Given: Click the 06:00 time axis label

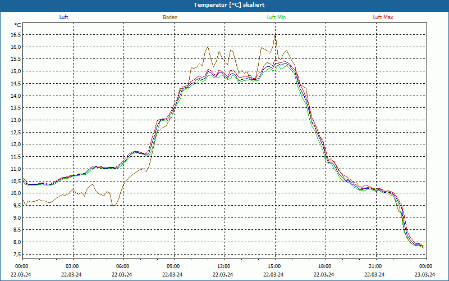Looking at the screenshot, I should (x=123, y=266).
